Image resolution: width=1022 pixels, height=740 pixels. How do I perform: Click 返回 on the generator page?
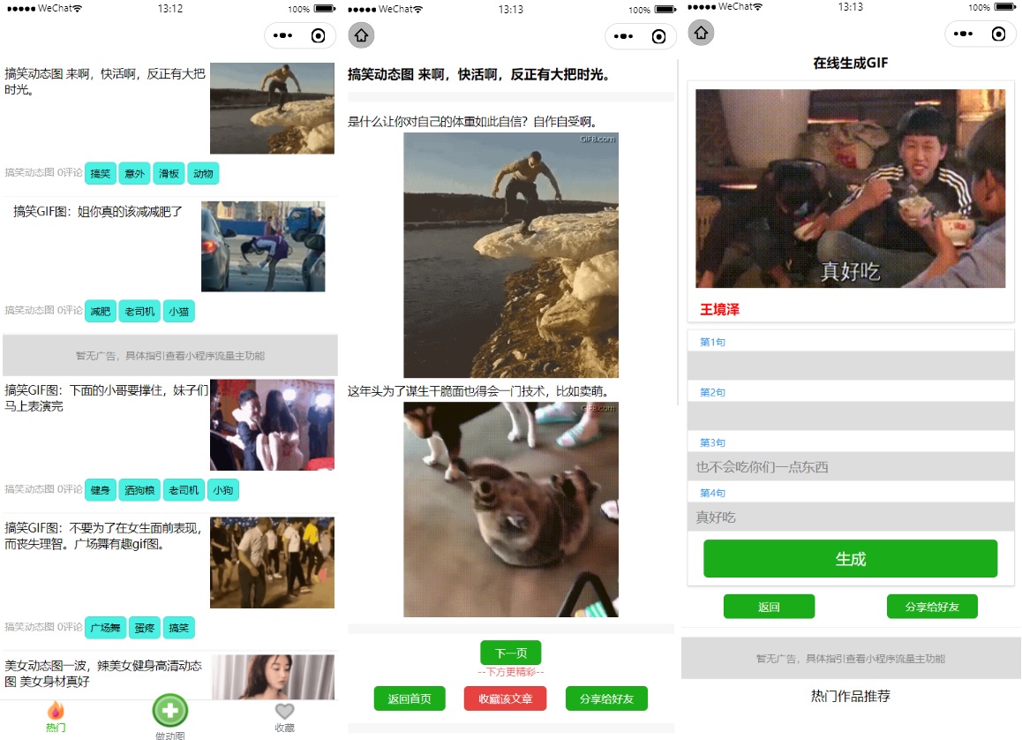click(x=770, y=606)
